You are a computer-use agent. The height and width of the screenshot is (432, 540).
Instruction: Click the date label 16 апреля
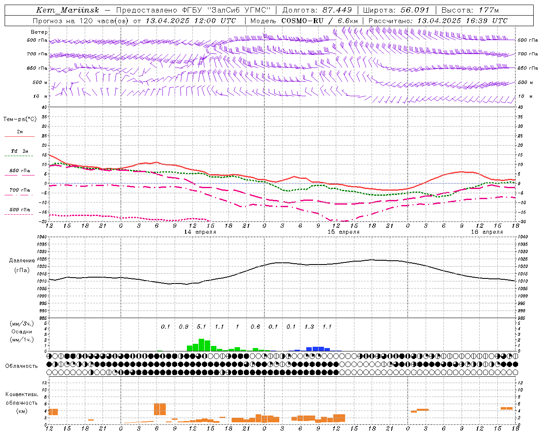click(487, 232)
